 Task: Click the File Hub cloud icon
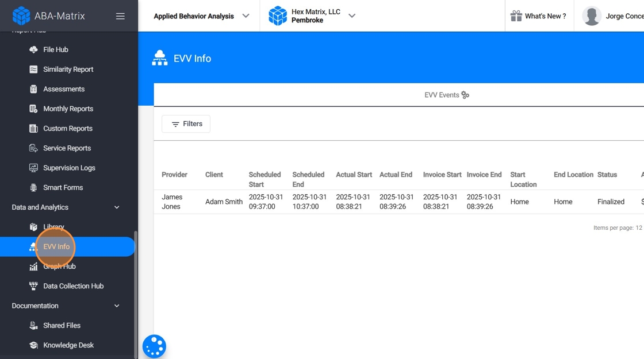pyautogui.click(x=33, y=50)
